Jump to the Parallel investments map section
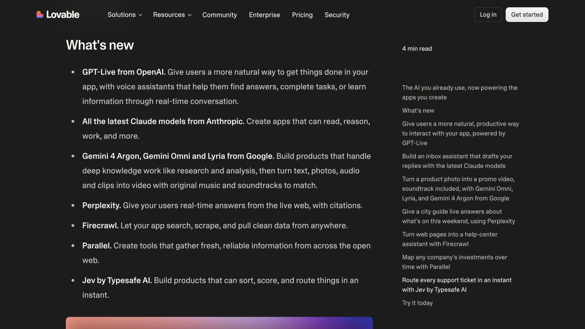This screenshot has height=329, width=585. coord(455,262)
